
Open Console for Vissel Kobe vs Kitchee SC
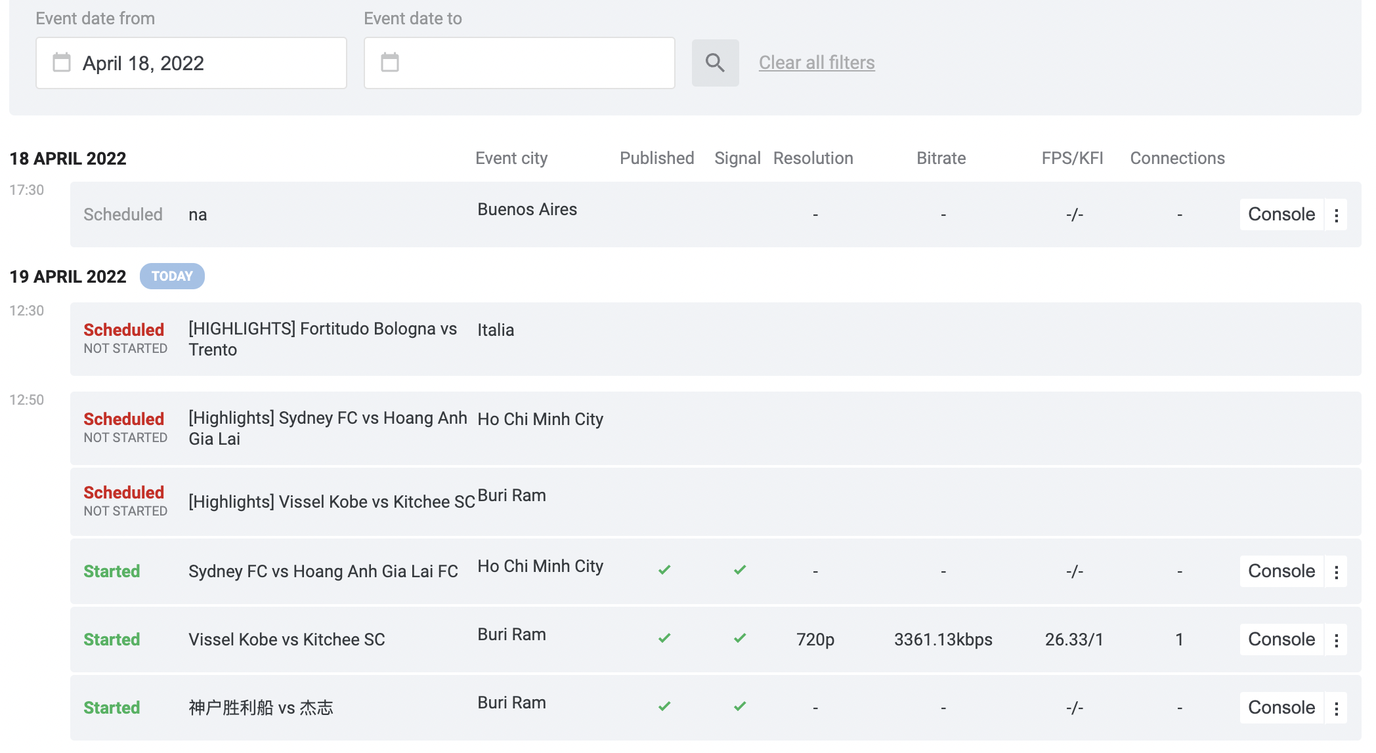1281,640
